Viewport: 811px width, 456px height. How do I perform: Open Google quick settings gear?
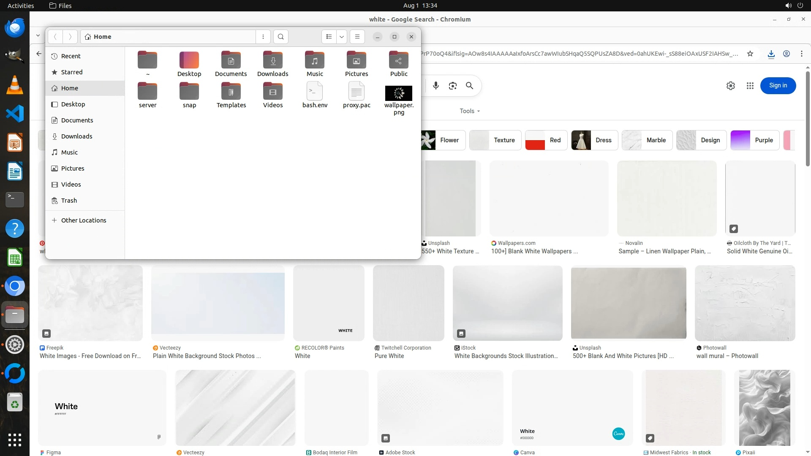[x=731, y=86]
